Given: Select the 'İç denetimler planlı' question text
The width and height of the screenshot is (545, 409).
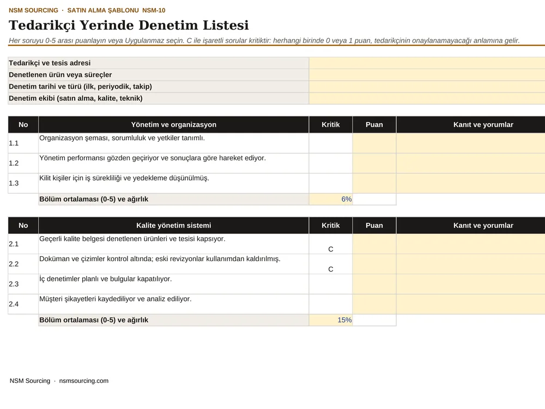Looking at the screenshot, I should [x=105, y=279].
